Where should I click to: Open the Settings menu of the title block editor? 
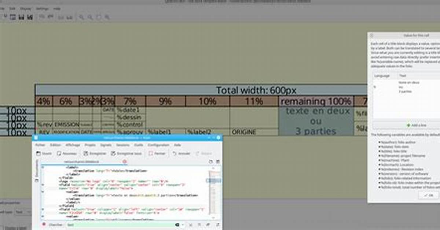[x=43, y=8]
